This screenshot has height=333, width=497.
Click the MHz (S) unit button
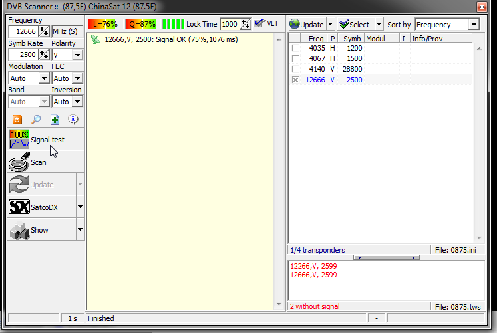[67, 31]
